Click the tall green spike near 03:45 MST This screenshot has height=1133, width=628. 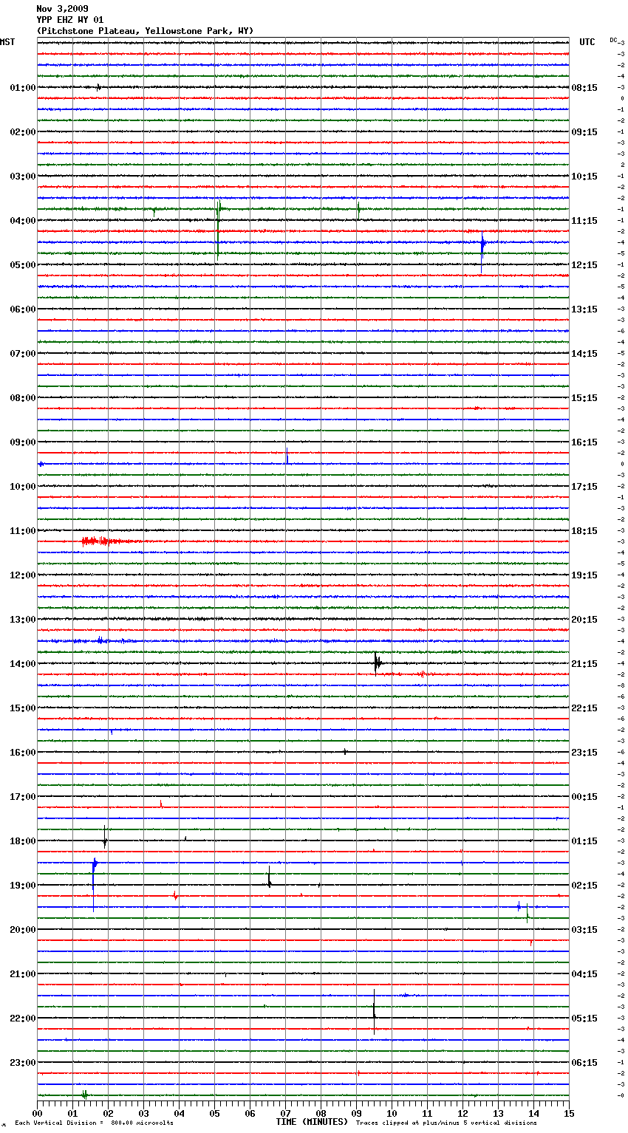[218, 229]
